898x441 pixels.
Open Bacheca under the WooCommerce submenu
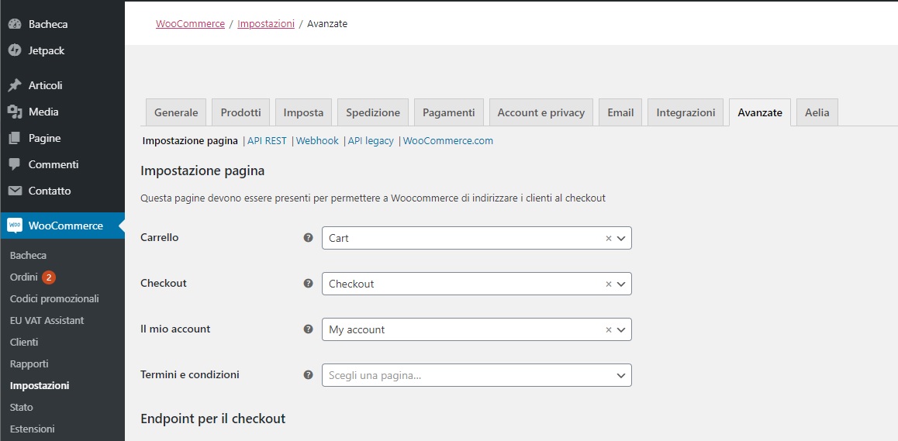tap(28, 256)
